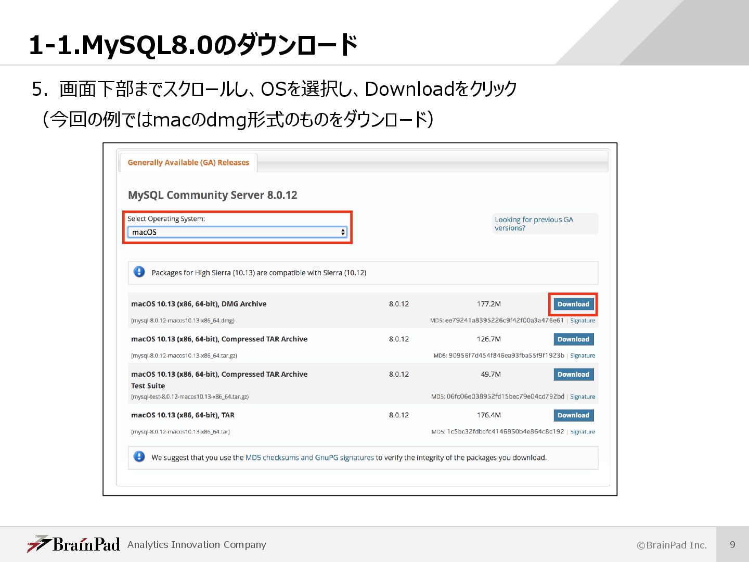Open Signature link for mysql-8.0.12 tar.gz
Image resolution: width=749 pixels, height=562 pixels.
[583, 355]
